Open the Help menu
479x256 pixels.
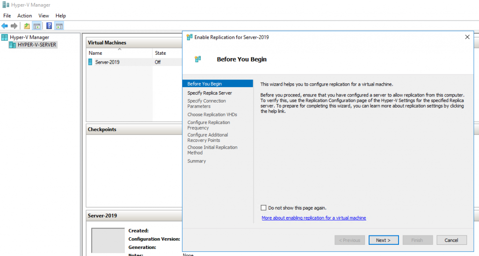pos(60,15)
